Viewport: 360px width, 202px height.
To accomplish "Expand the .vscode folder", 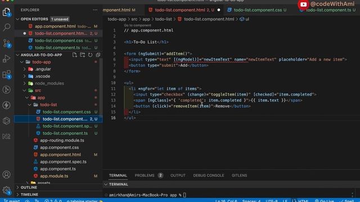I will 25,76.
